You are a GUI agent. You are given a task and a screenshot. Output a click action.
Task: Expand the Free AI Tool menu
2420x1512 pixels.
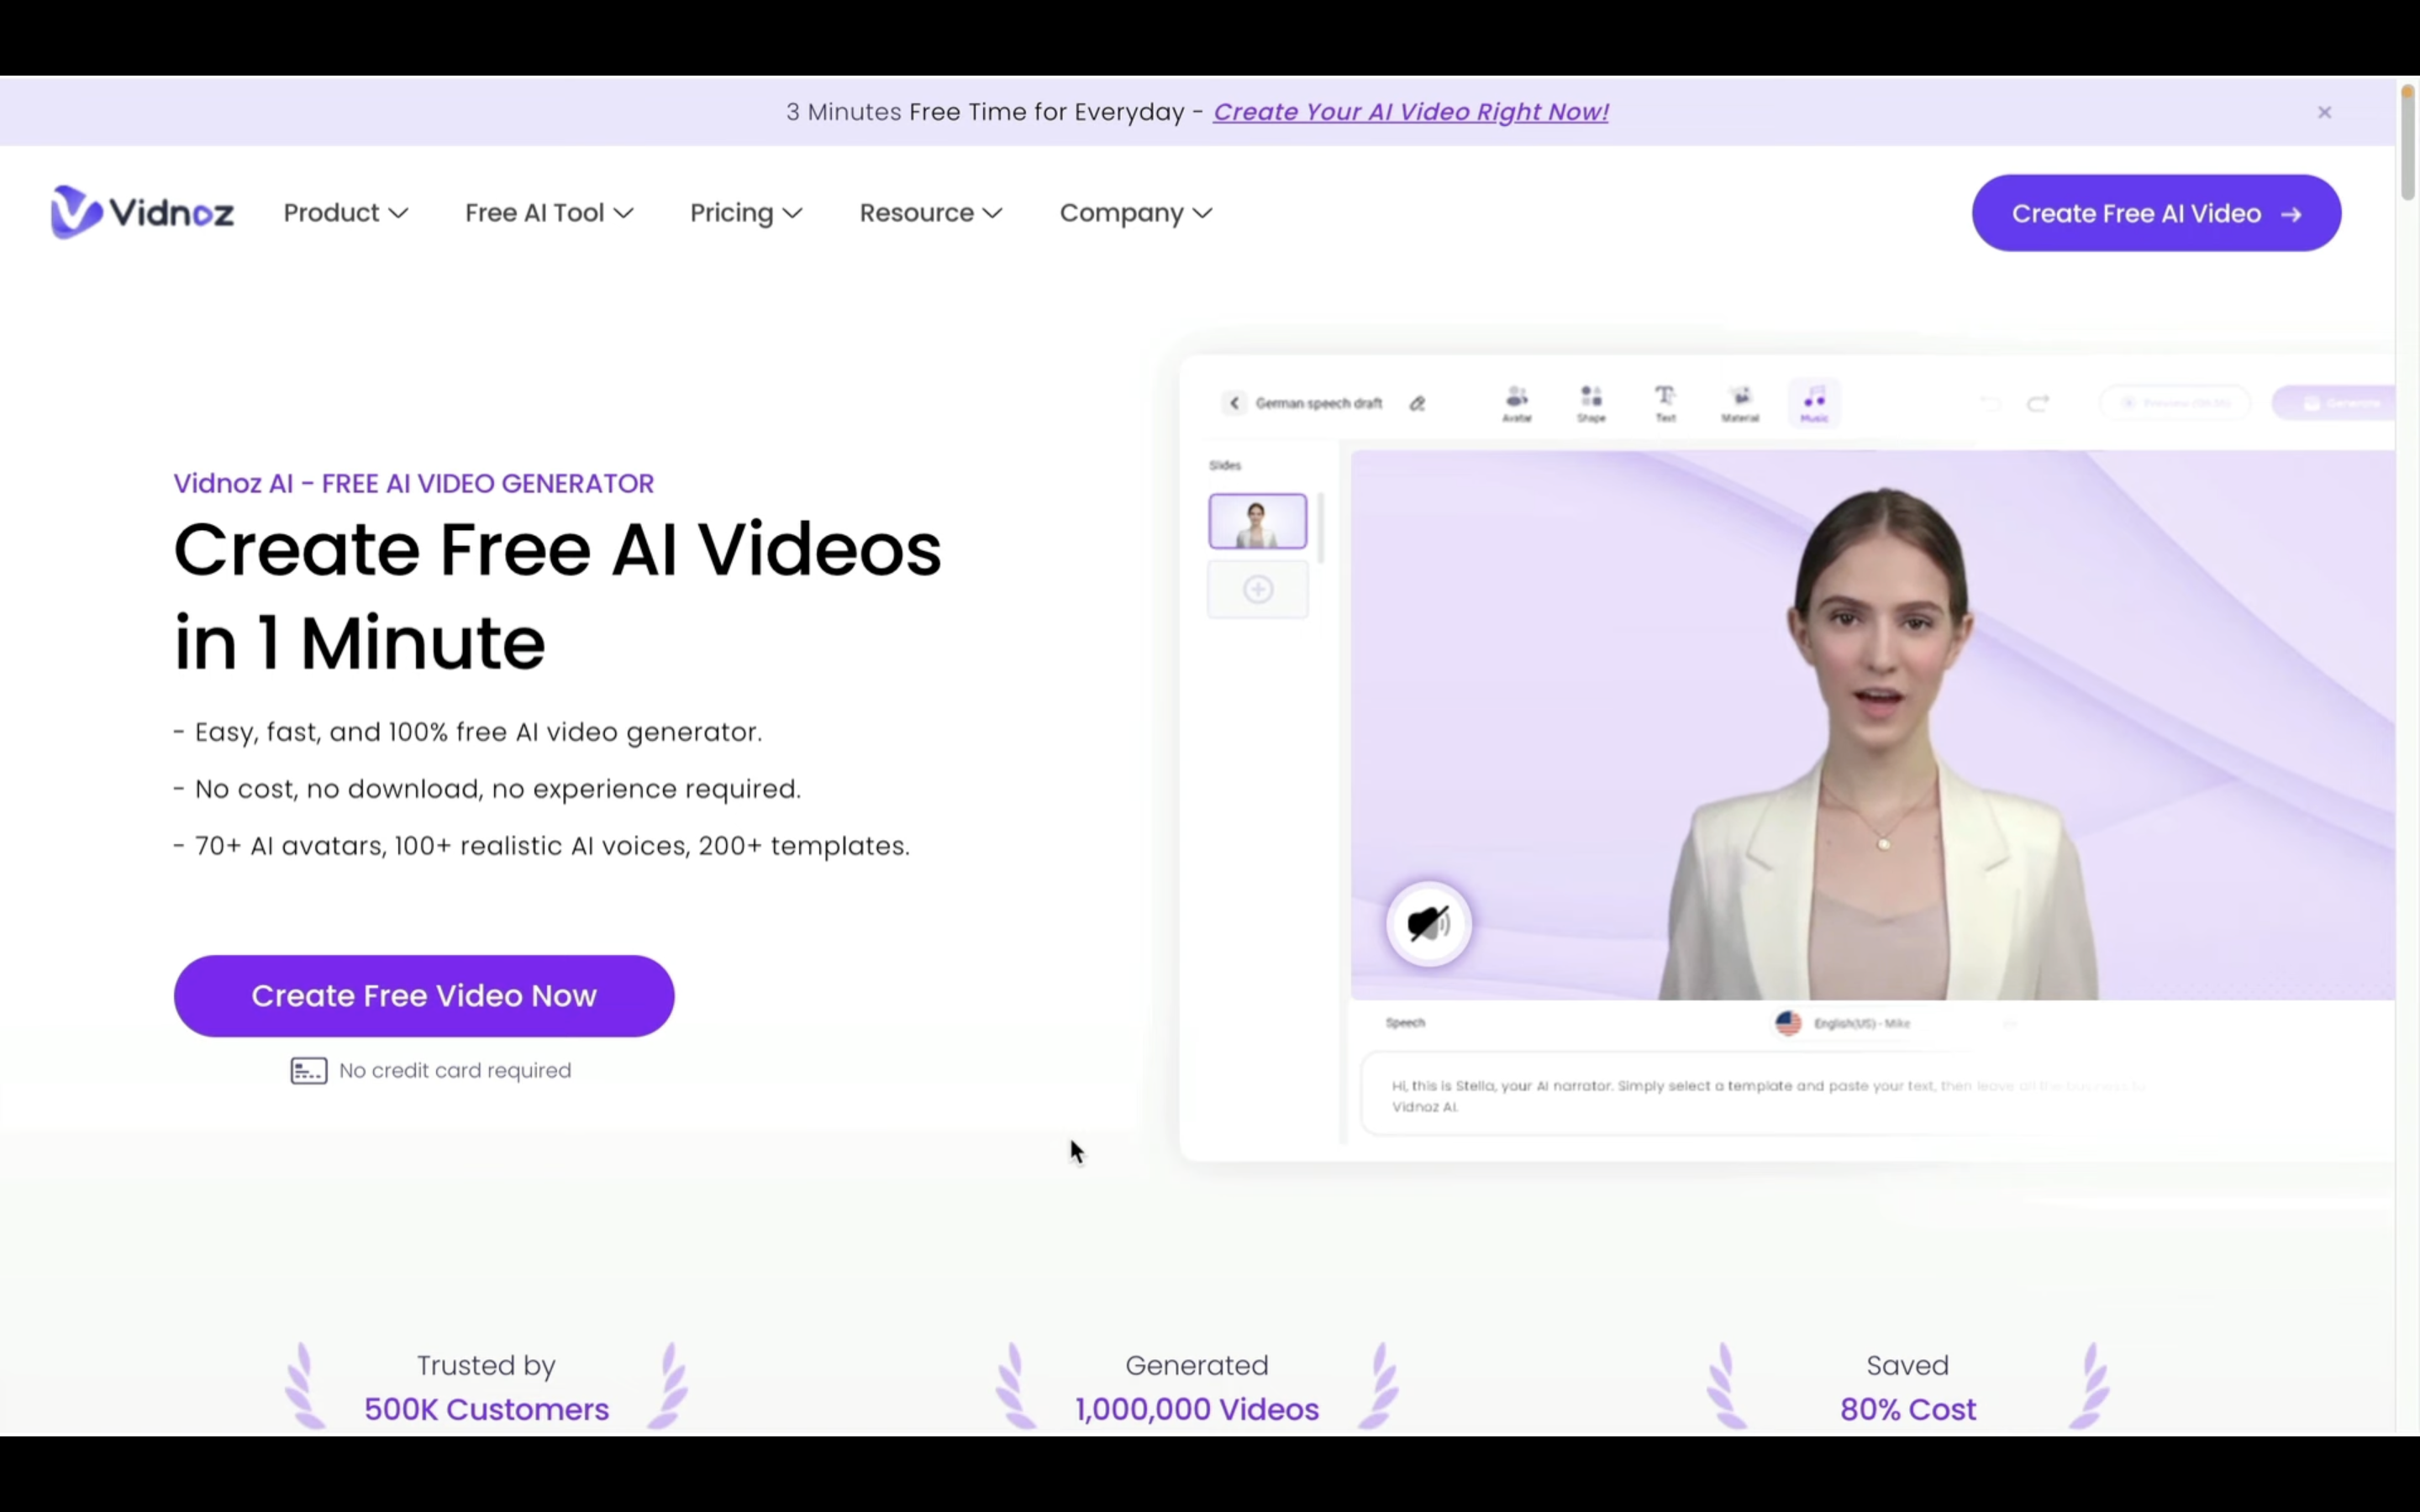(549, 213)
